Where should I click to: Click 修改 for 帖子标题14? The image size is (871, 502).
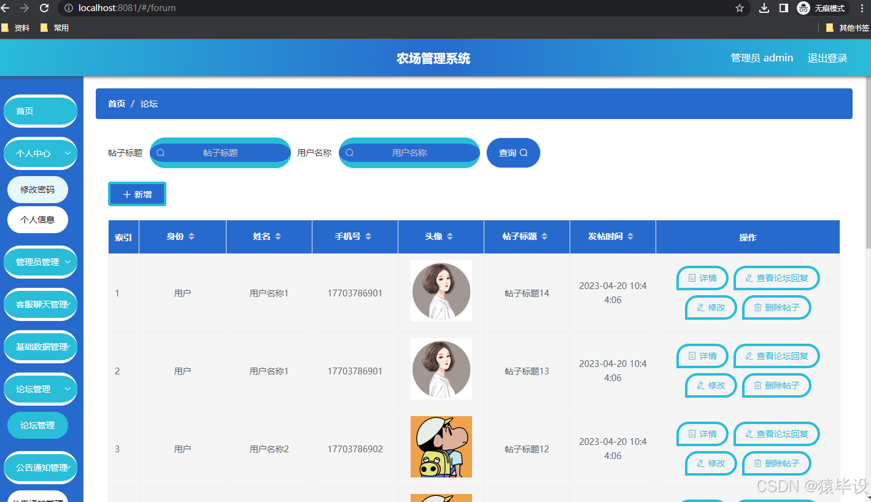[x=711, y=307]
